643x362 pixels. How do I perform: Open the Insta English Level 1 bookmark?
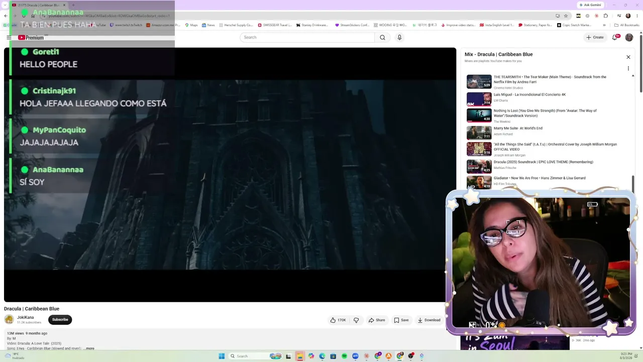coord(497,25)
